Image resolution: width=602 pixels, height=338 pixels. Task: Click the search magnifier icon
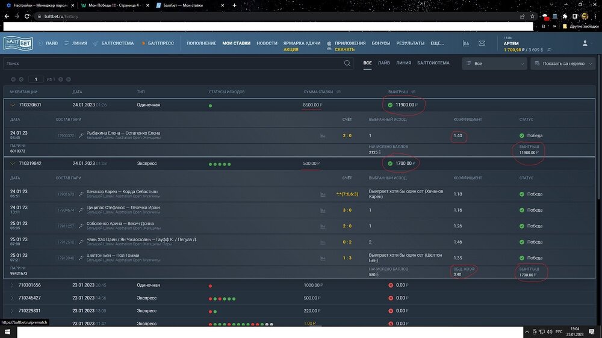pos(347,63)
